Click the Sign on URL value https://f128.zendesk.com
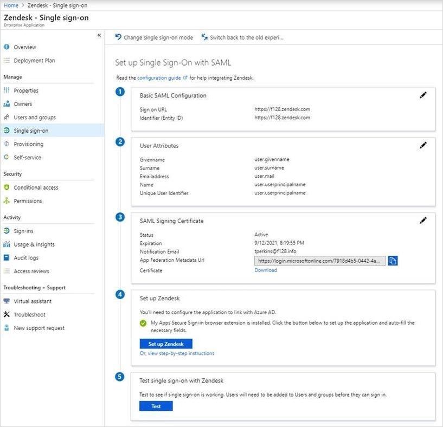The height and width of the screenshot is (427, 443). coord(283,109)
